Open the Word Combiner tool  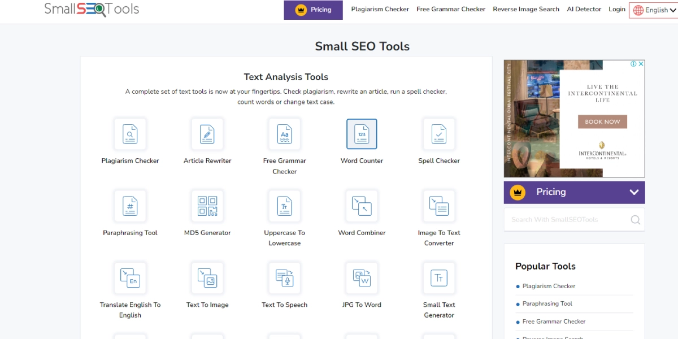[362, 206]
